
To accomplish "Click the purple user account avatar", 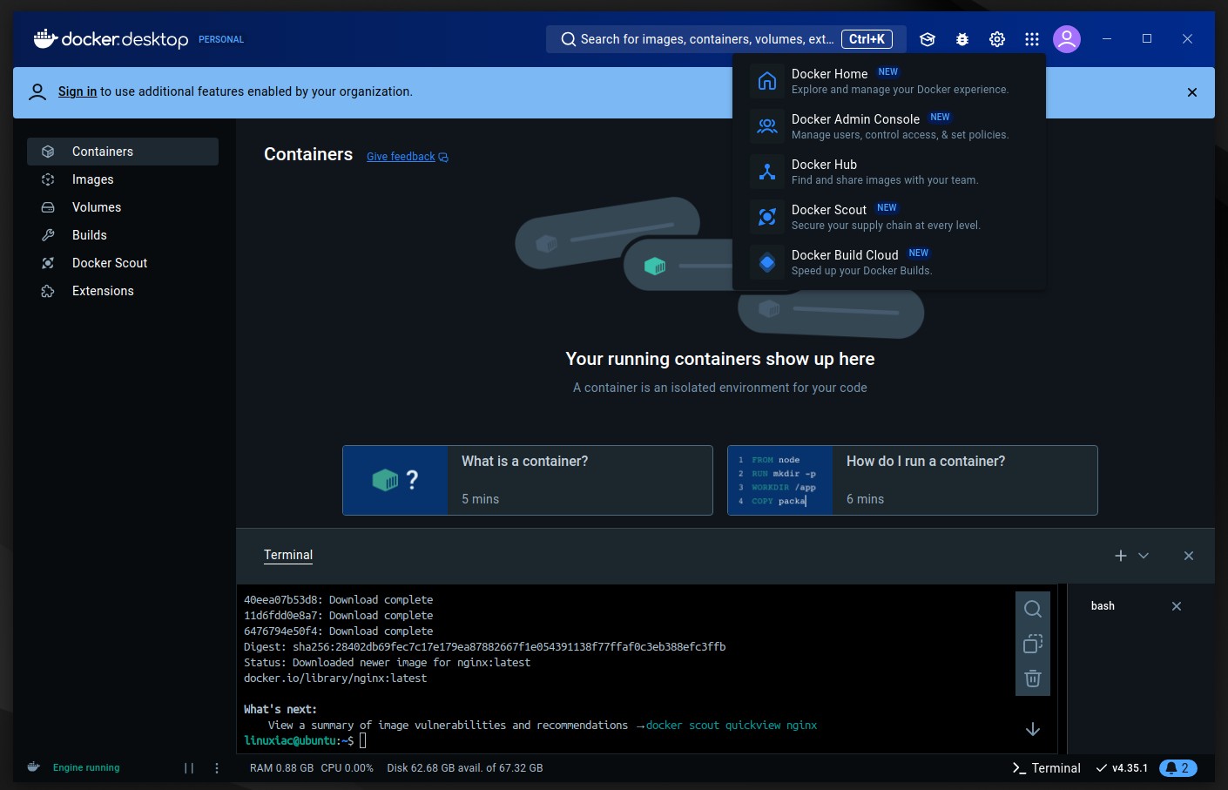I will point(1067,39).
